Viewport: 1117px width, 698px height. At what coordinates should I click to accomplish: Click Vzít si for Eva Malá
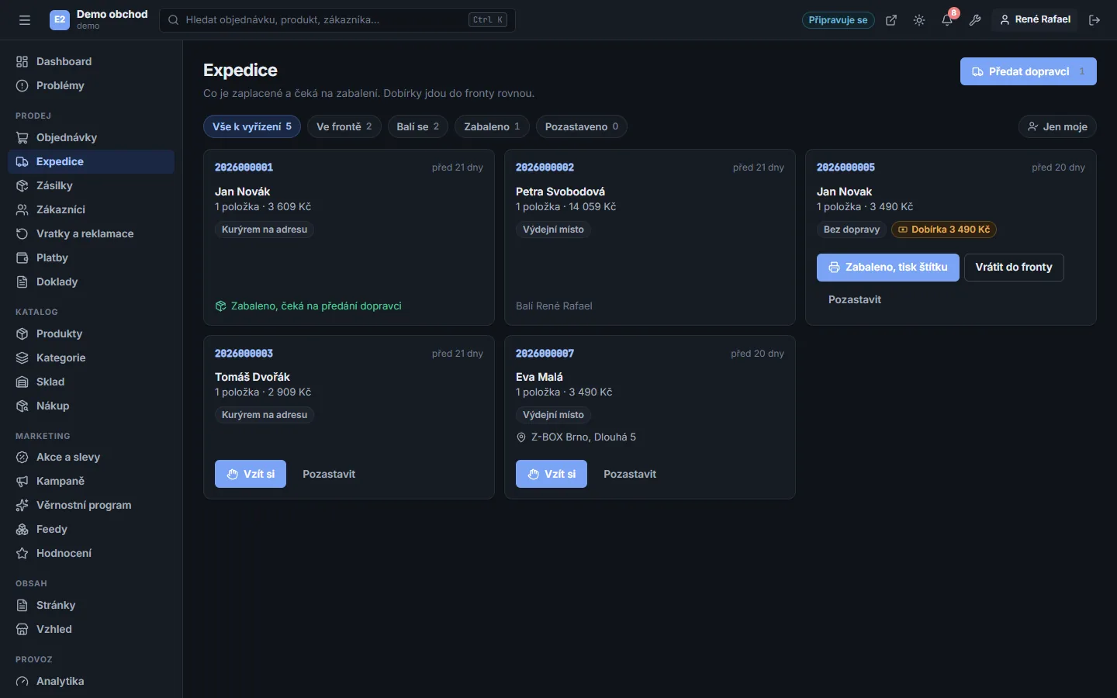coord(552,474)
